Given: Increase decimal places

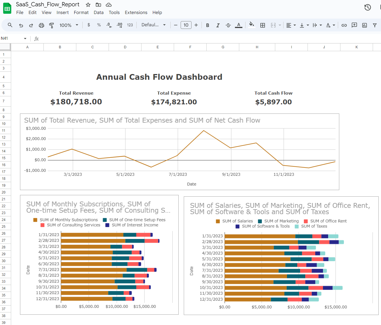Looking at the screenshot, I should click(x=119, y=25).
